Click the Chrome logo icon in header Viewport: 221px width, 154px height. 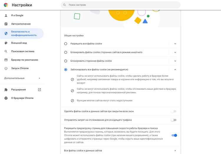[6, 5]
